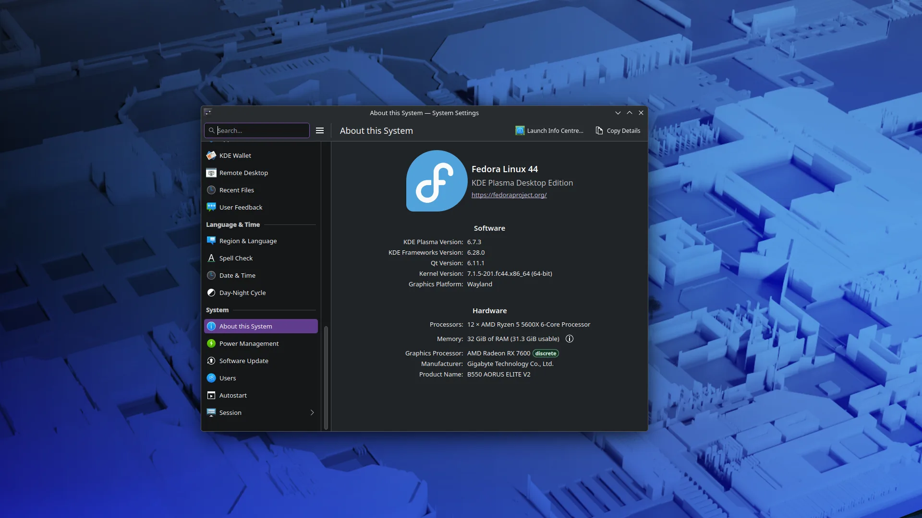
Task: Click the processor name text
Action: [529, 324]
